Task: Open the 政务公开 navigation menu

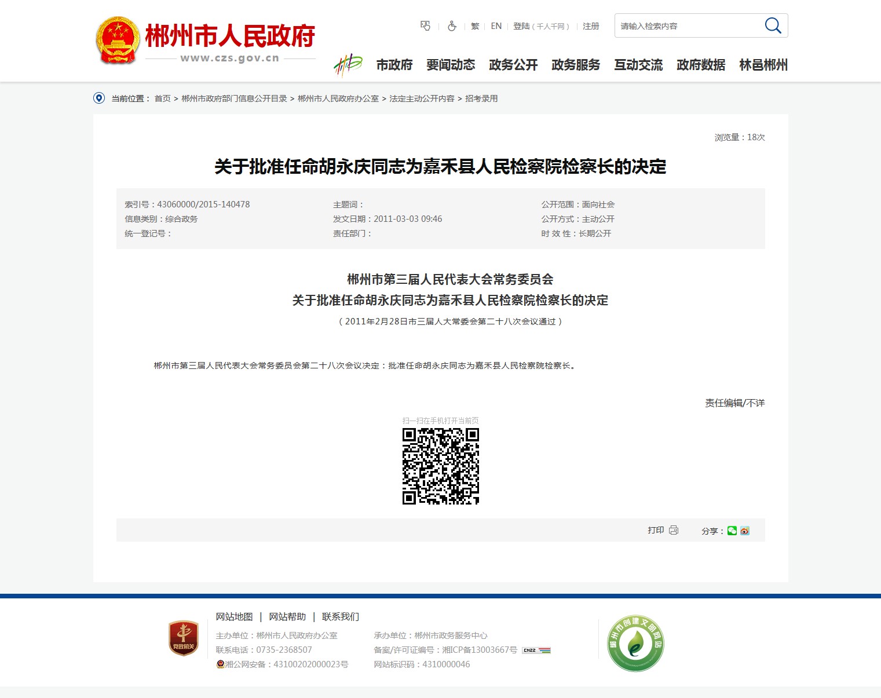Action: click(513, 65)
